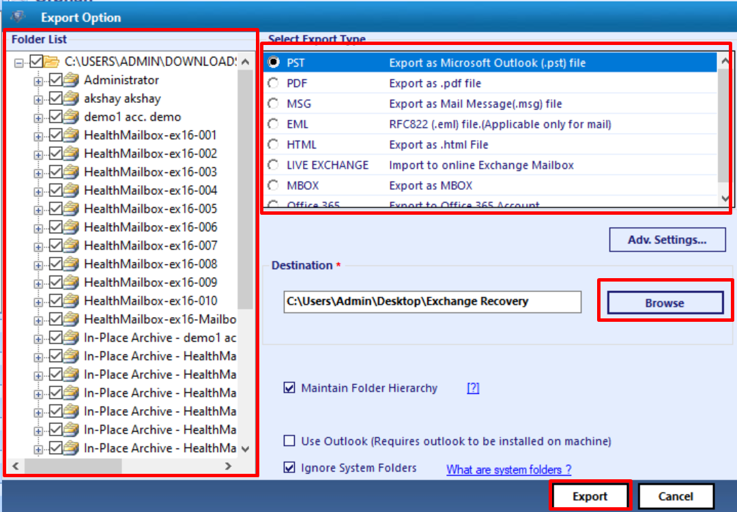The image size is (737, 512).
Task: Uncheck the HealthMailbox-ex16-006 checkbox
Action: pos(55,227)
